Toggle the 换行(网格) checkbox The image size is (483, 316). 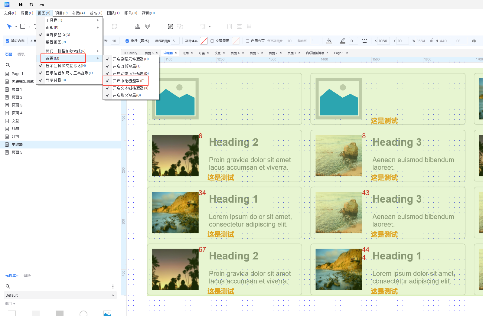pyautogui.click(x=127, y=41)
